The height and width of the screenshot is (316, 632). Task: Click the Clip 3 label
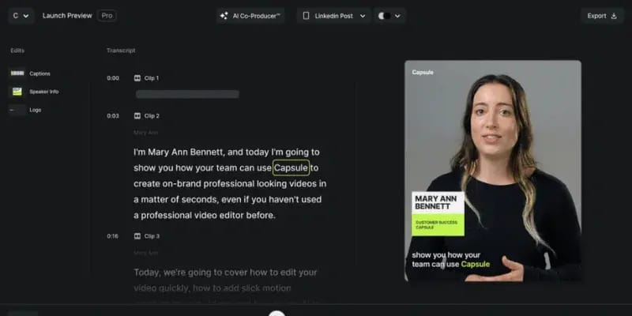coord(152,236)
